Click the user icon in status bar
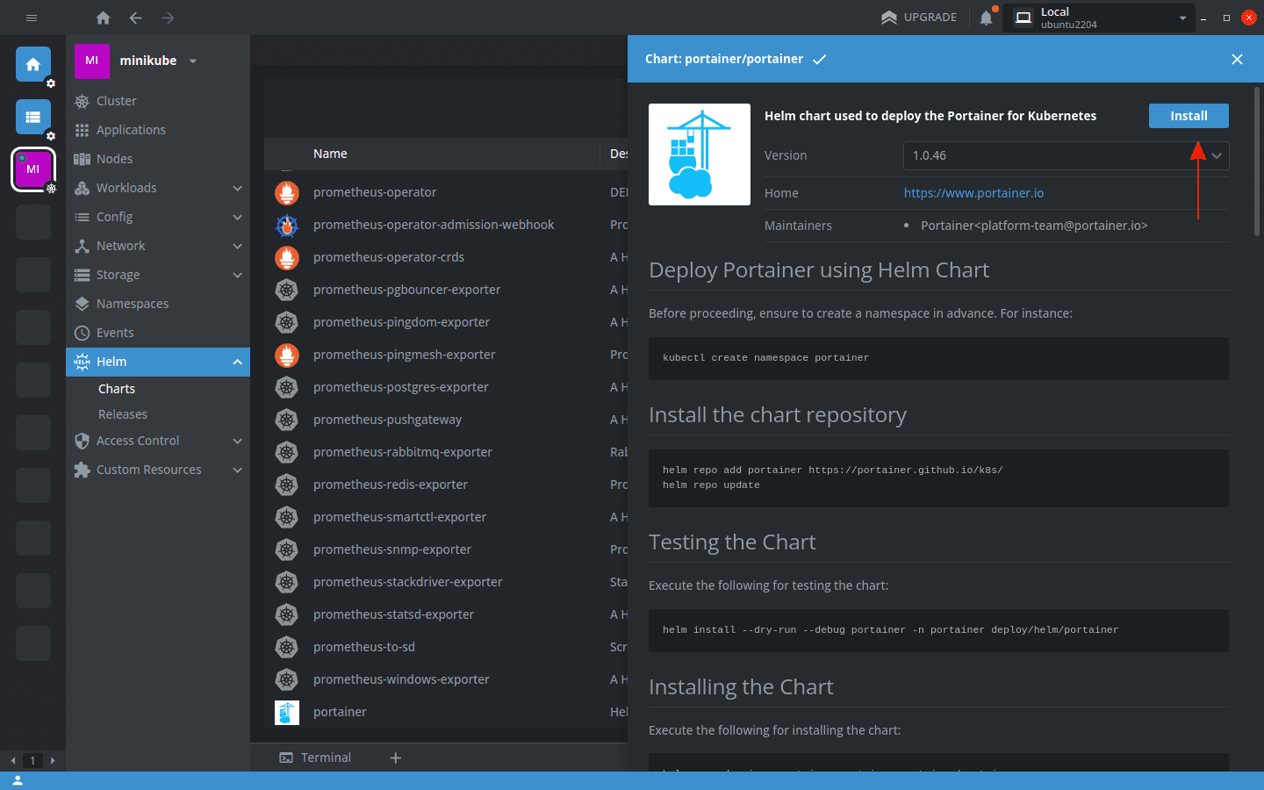The image size is (1264, 790). pos(18,780)
